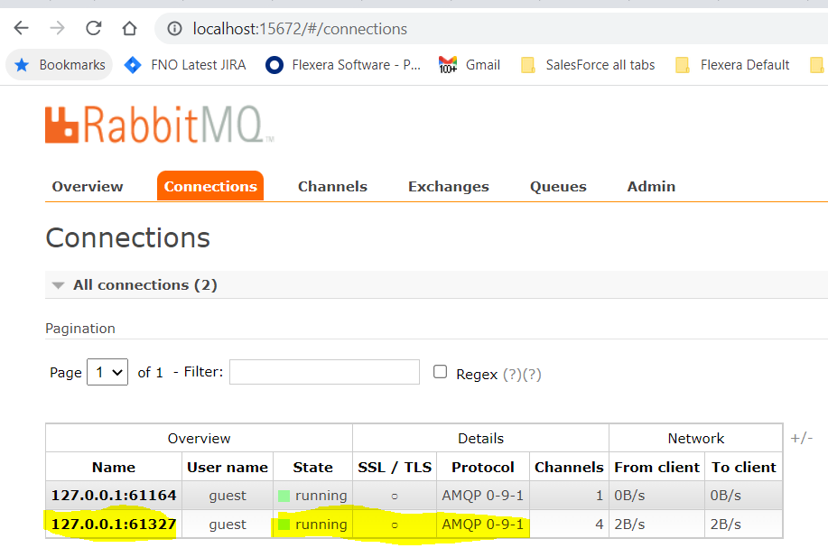Click the browser forward arrow
828x548 pixels.
(57, 28)
